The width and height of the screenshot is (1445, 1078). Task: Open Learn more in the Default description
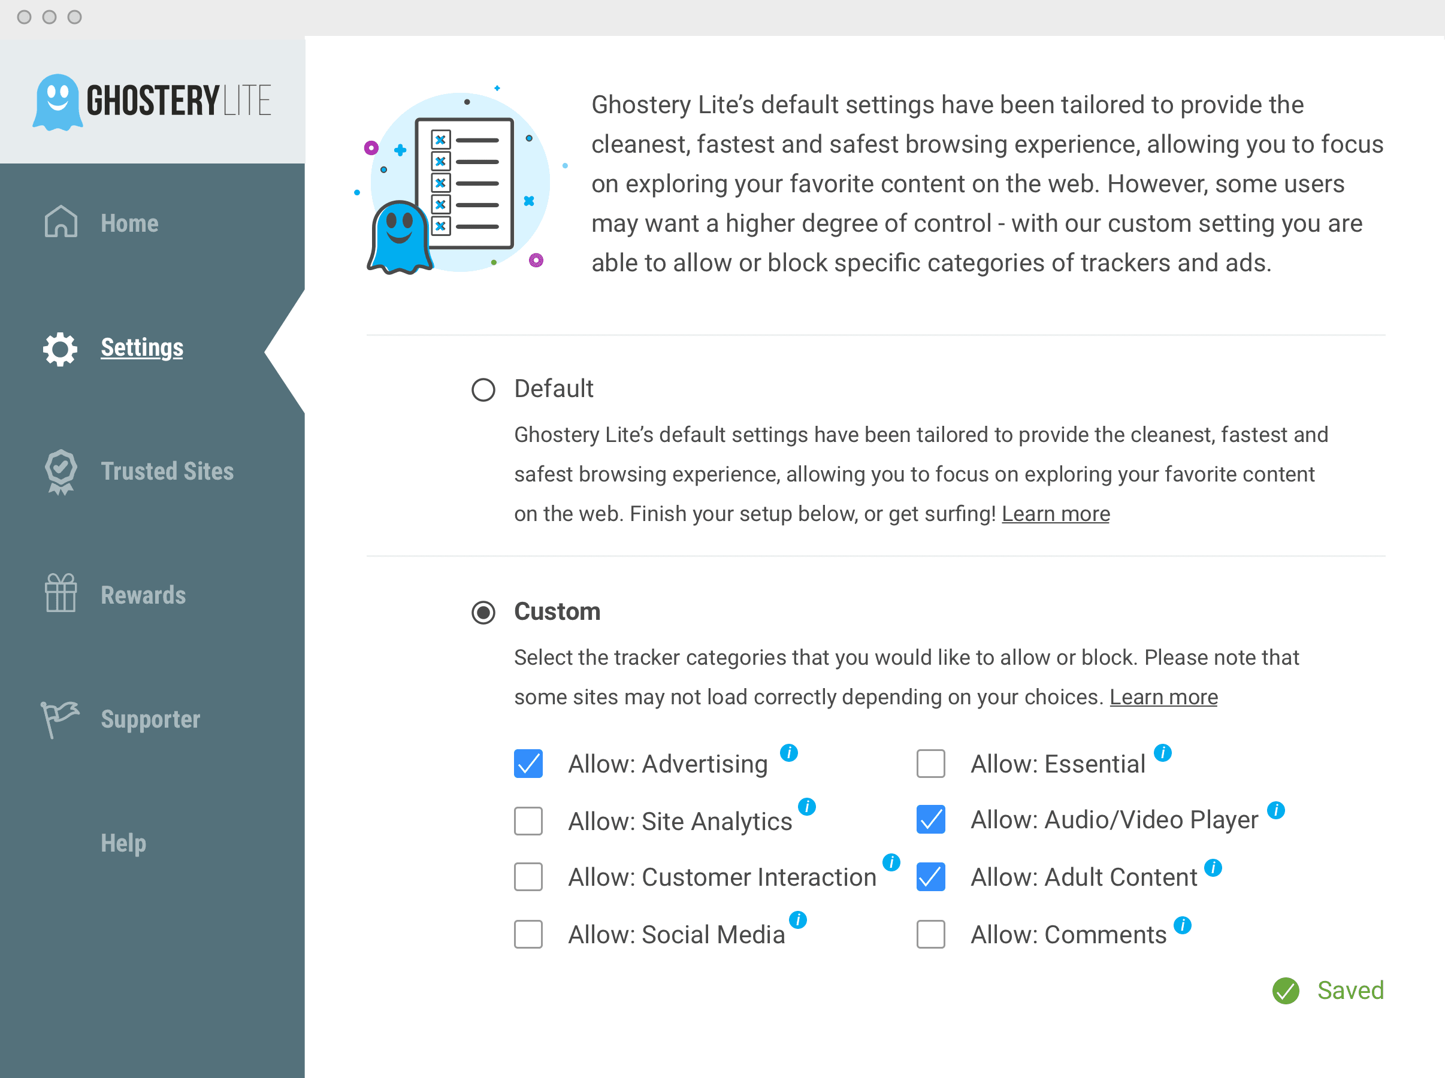tap(1056, 514)
